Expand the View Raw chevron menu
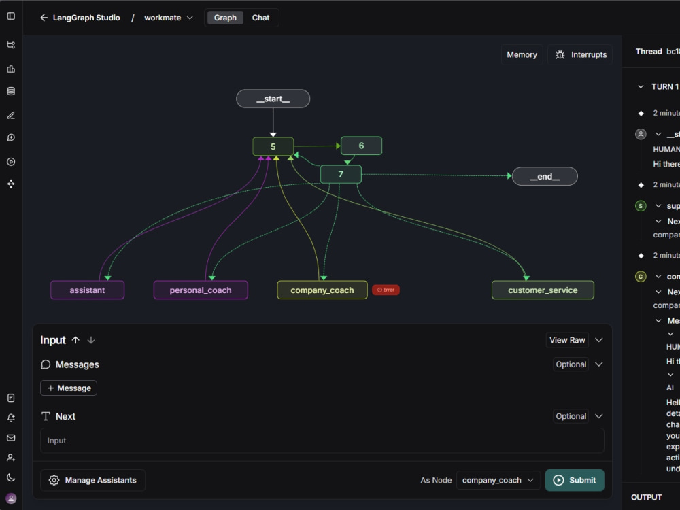 coord(599,340)
